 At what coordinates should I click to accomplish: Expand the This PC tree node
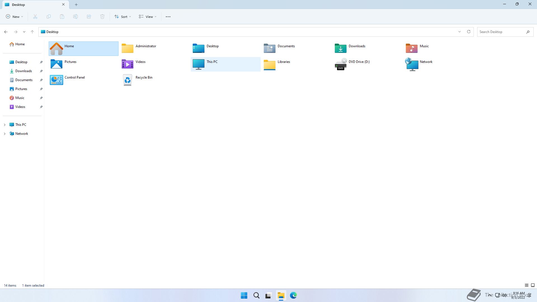point(4,125)
